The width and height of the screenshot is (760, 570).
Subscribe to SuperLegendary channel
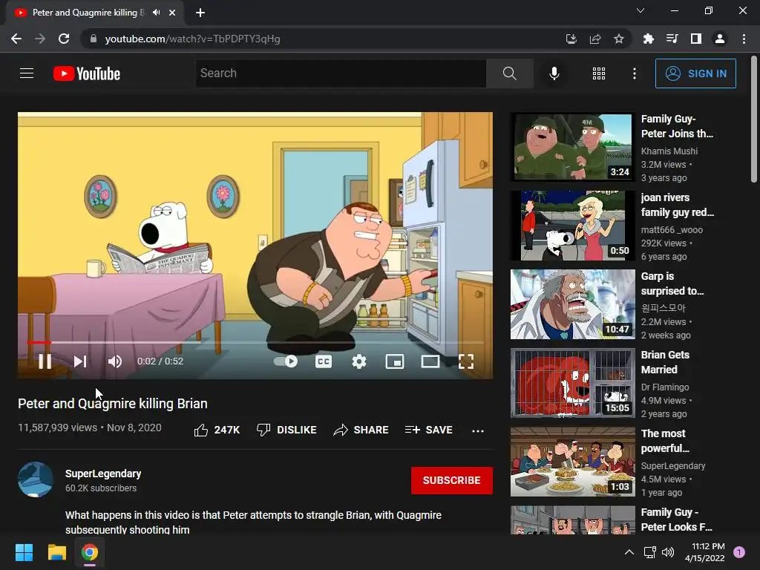click(452, 480)
